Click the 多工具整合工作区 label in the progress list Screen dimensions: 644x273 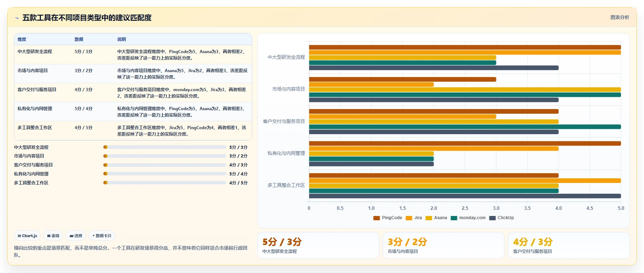tap(31, 183)
